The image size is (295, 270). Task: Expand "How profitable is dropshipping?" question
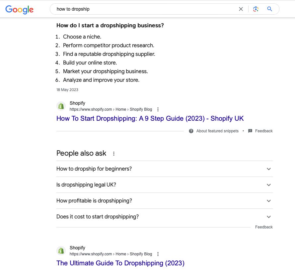click(269, 201)
